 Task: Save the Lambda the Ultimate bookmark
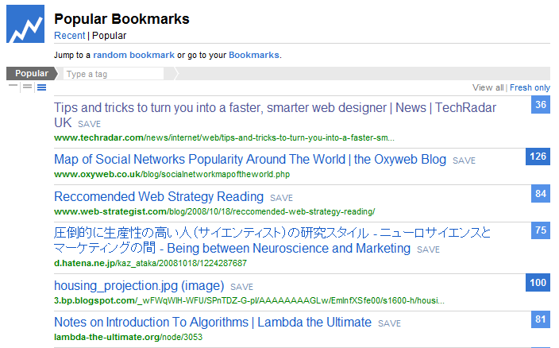click(x=389, y=323)
